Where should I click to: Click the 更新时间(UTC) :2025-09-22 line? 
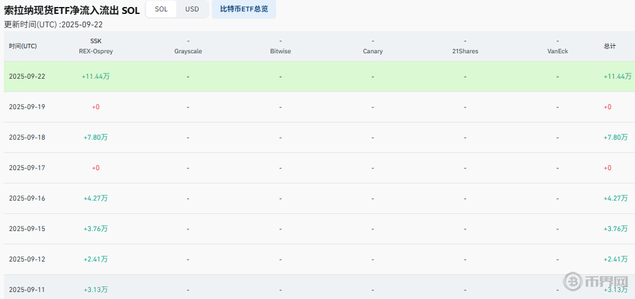pyautogui.click(x=53, y=24)
